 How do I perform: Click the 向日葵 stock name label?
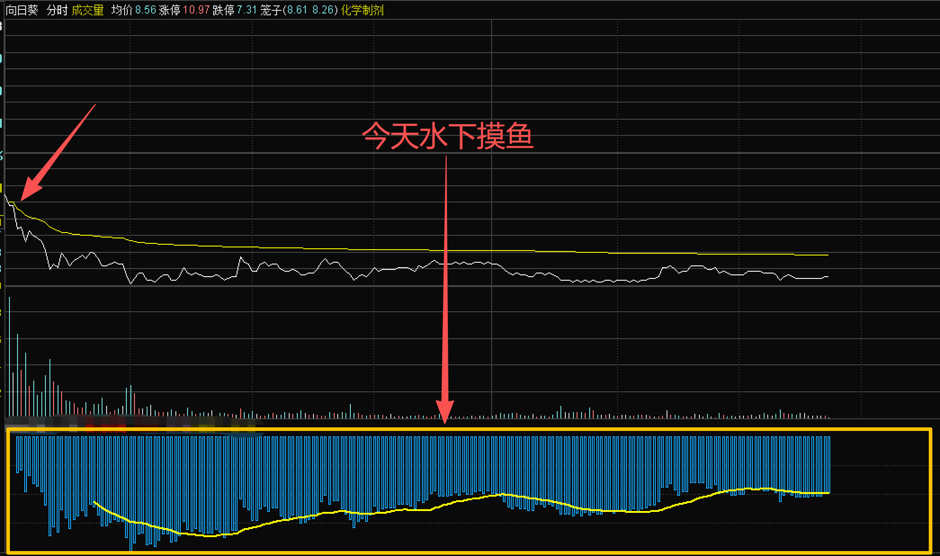click(22, 10)
